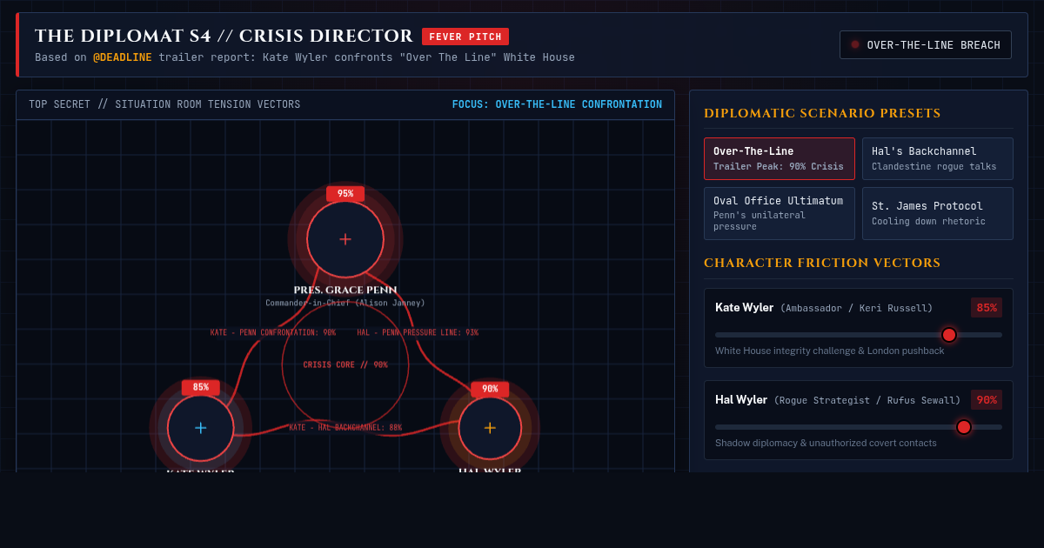Adjust Hal Wyler friction slider handle
The width and height of the screenshot is (1044, 548).
(964, 427)
